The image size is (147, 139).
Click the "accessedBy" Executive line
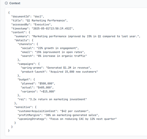[32, 25]
